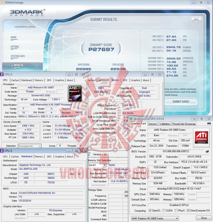
Task: Click the 3DMarkVantage title bar icon
Action: pos(2,2)
